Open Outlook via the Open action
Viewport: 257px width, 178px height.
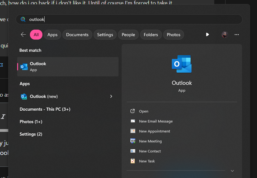click(x=143, y=111)
